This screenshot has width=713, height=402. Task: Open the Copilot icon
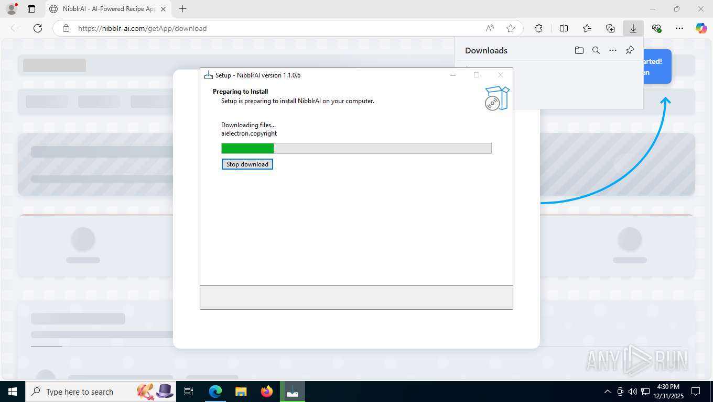click(701, 28)
